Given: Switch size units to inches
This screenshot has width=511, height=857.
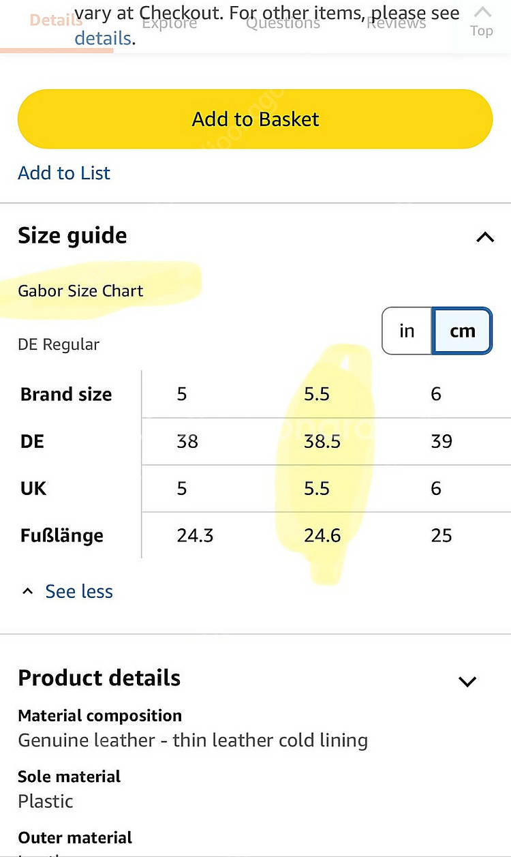Looking at the screenshot, I should 407,331.
